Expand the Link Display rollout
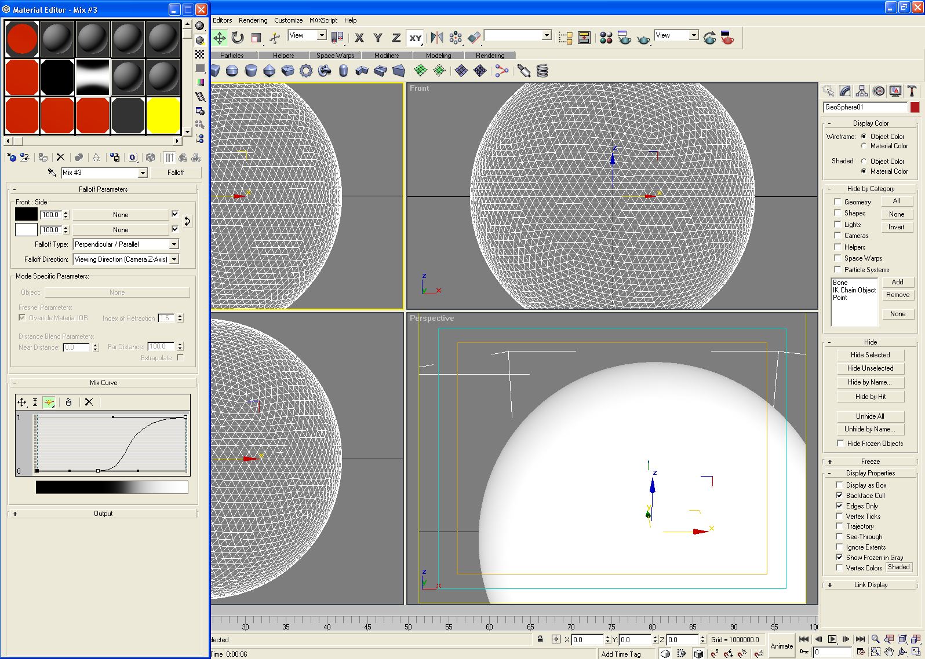This screenshot has height=659, width=925. click(870, 585)
